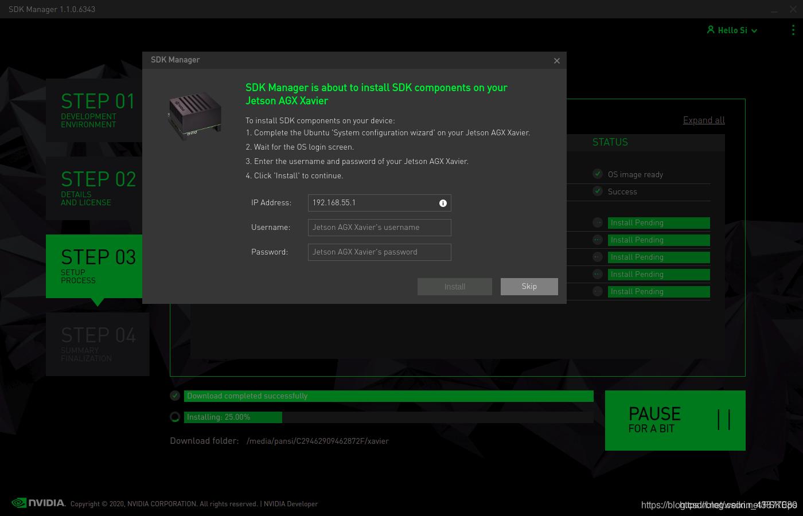
Task: Click the Installing 25.00% progress bar
Action: (x=389, y=417)
